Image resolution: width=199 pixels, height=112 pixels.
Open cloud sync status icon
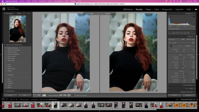[x=196, y=9]
